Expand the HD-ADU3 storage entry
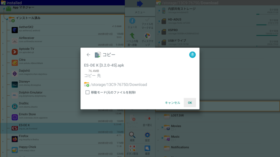The image size is (280, 157). tap(159, 21)
